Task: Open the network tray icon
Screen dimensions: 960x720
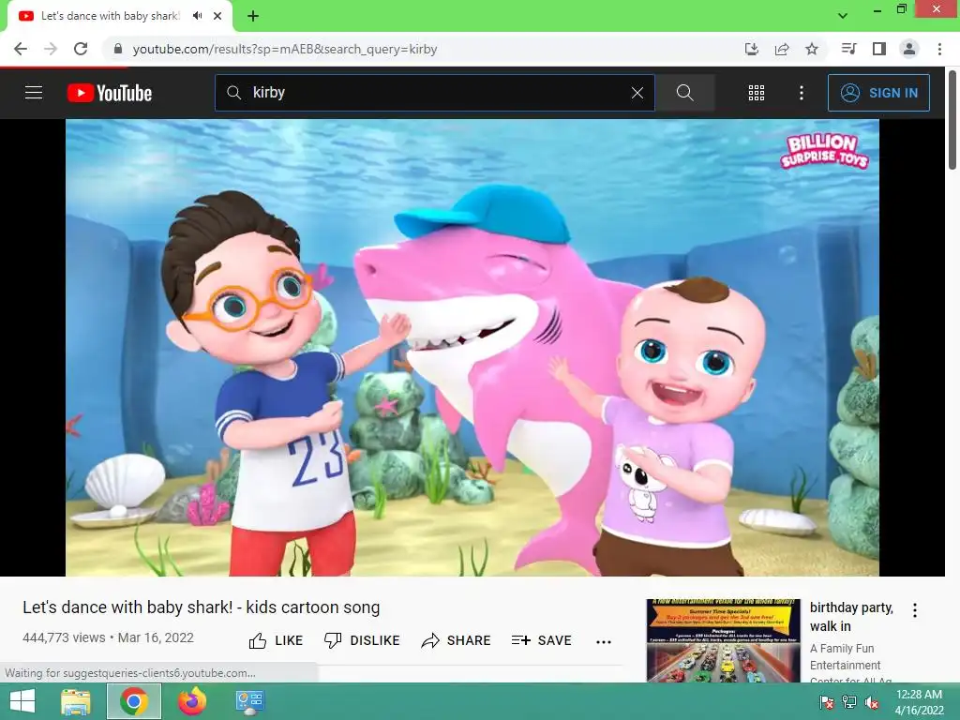Action: pyautogui.click(x=849, y=702)
